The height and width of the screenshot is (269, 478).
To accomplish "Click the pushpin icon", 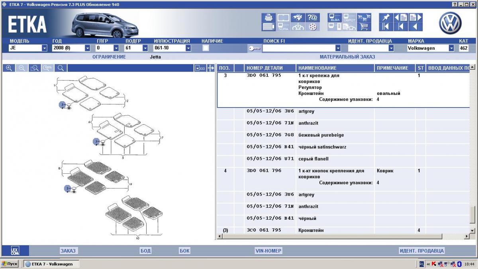I will coord(386,18).
